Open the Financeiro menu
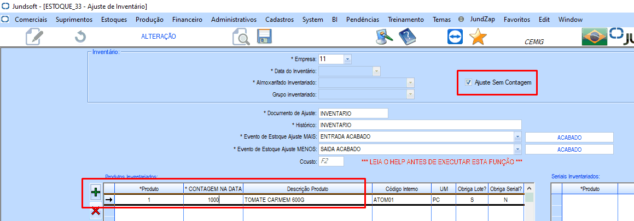634x221 pixels. tap(187, 20)
